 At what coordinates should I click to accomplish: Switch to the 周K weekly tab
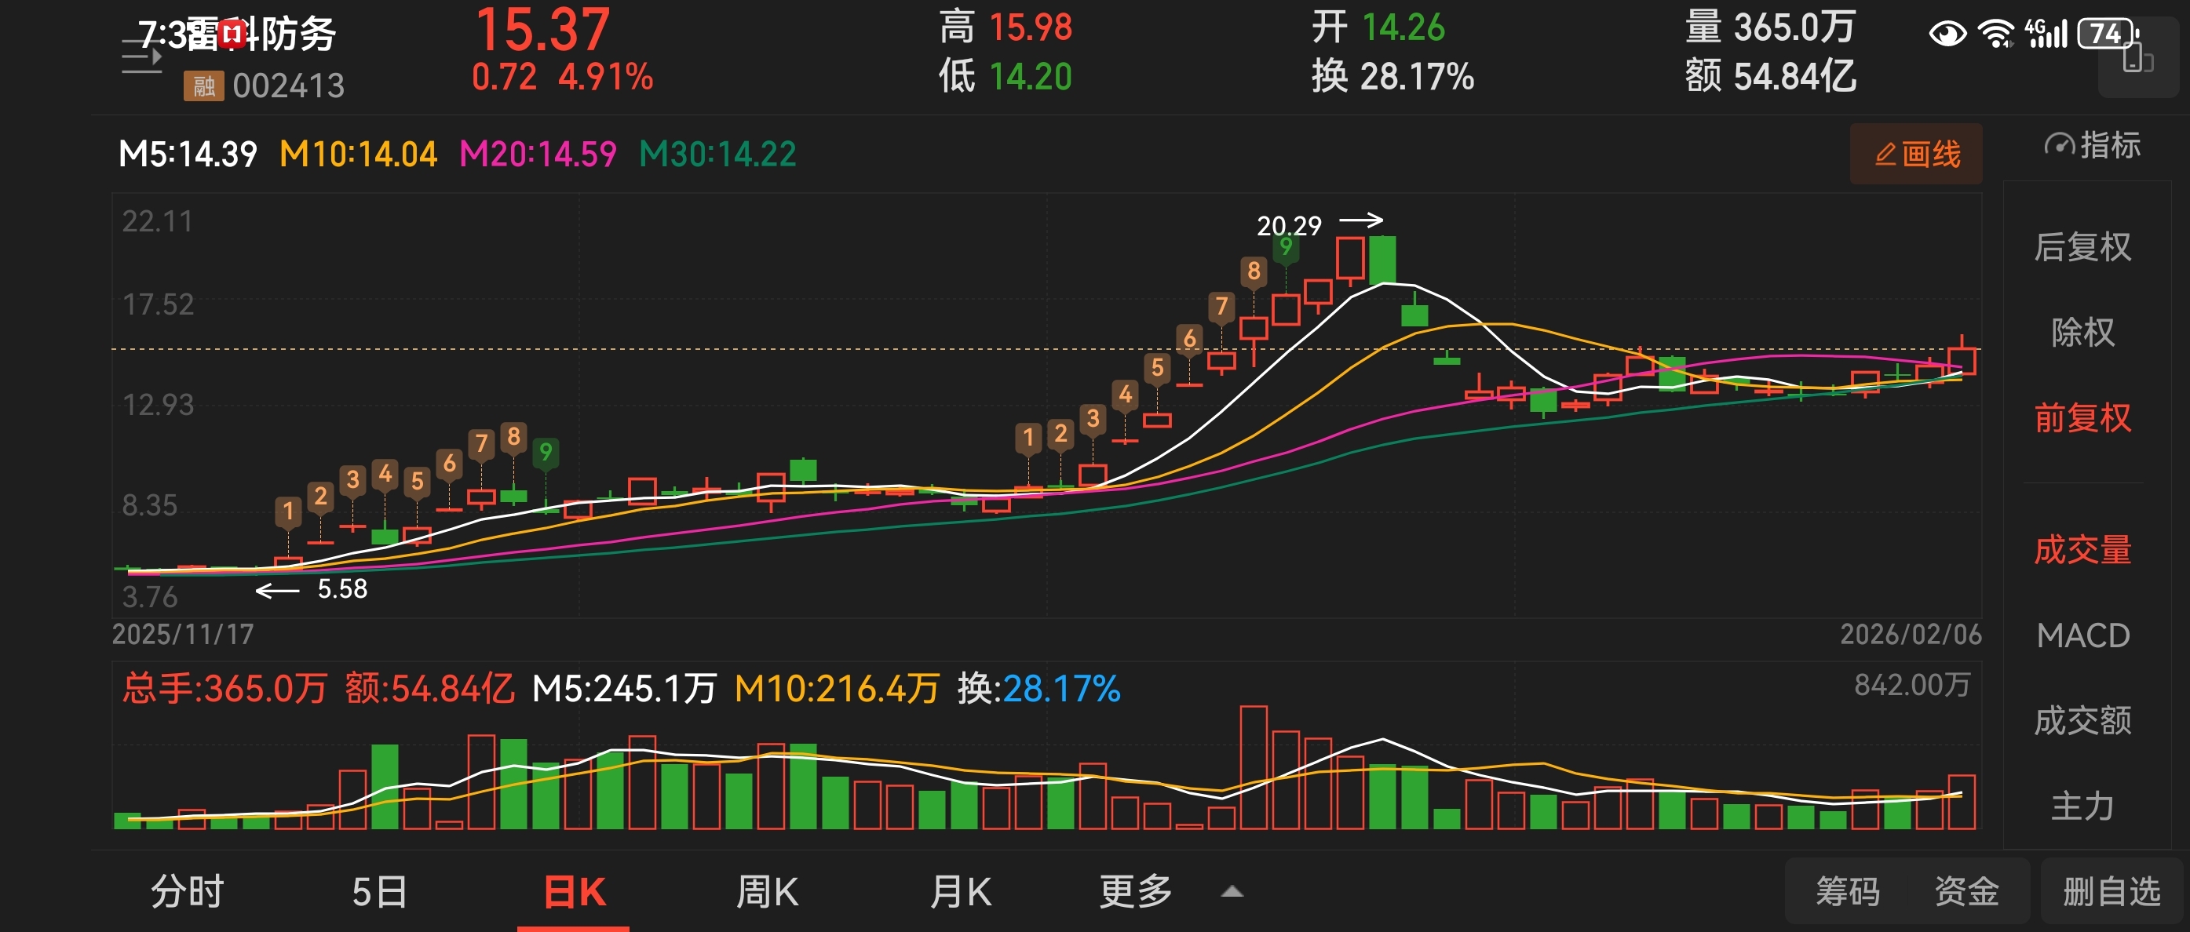pyautogui.click(x=766, y=892)
